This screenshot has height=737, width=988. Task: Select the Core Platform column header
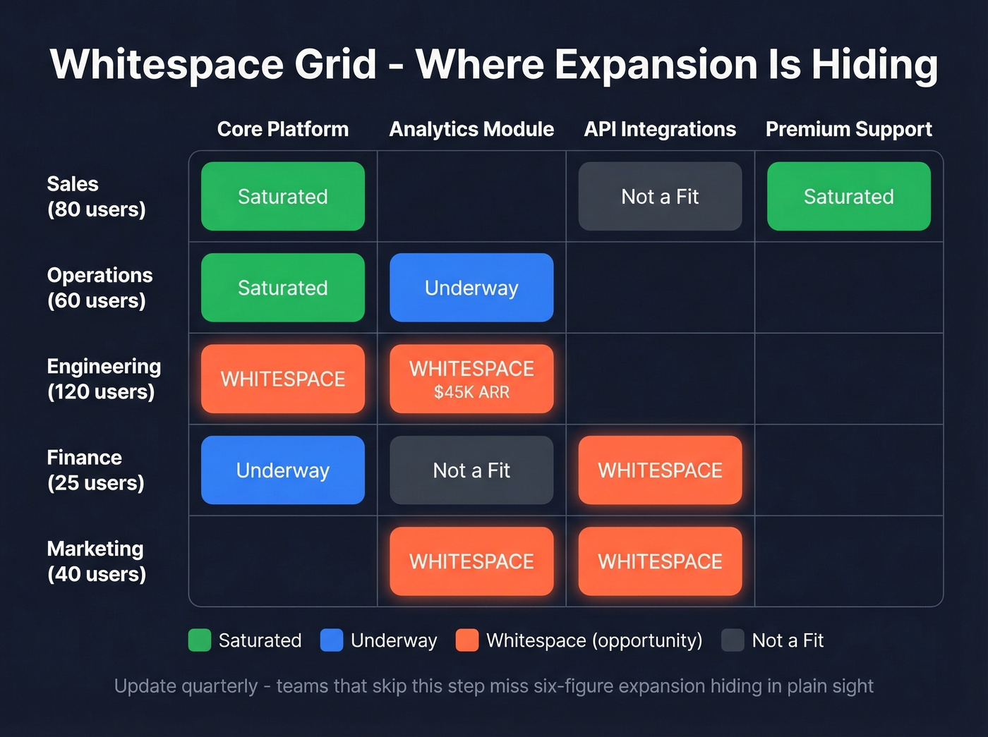pyautogui.click(x=283, y=129)
